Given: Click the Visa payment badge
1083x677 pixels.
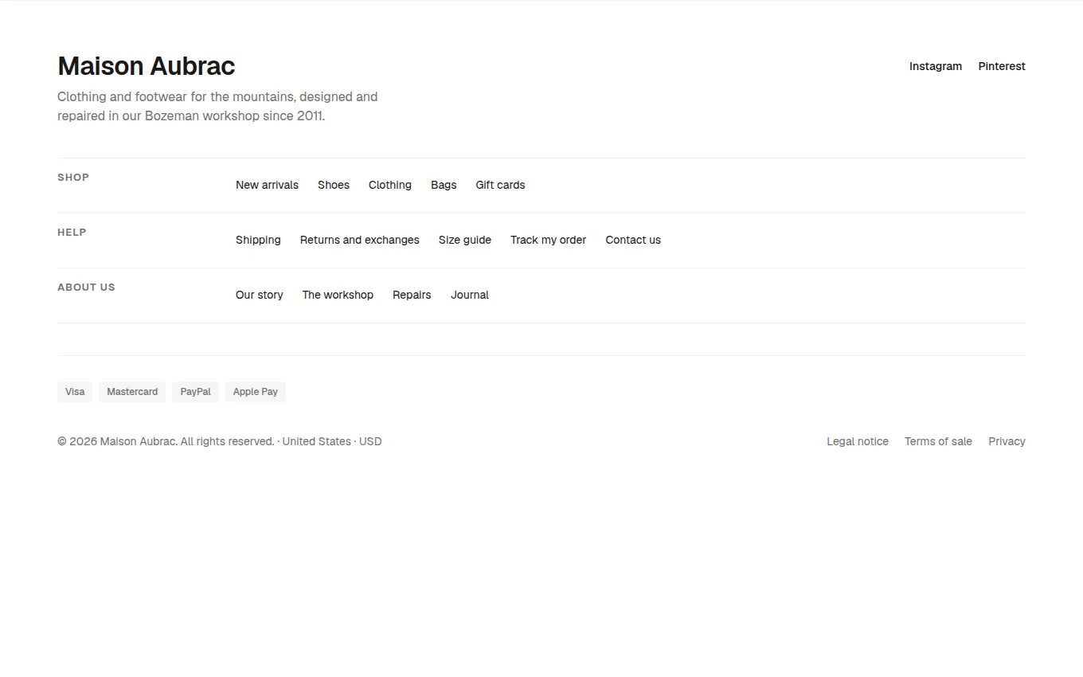Looking at the screenshot, I should pos(75,392).
